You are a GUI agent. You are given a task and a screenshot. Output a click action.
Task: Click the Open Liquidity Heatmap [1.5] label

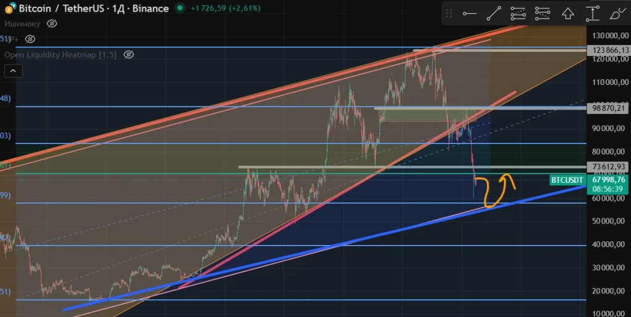point(60,55)
